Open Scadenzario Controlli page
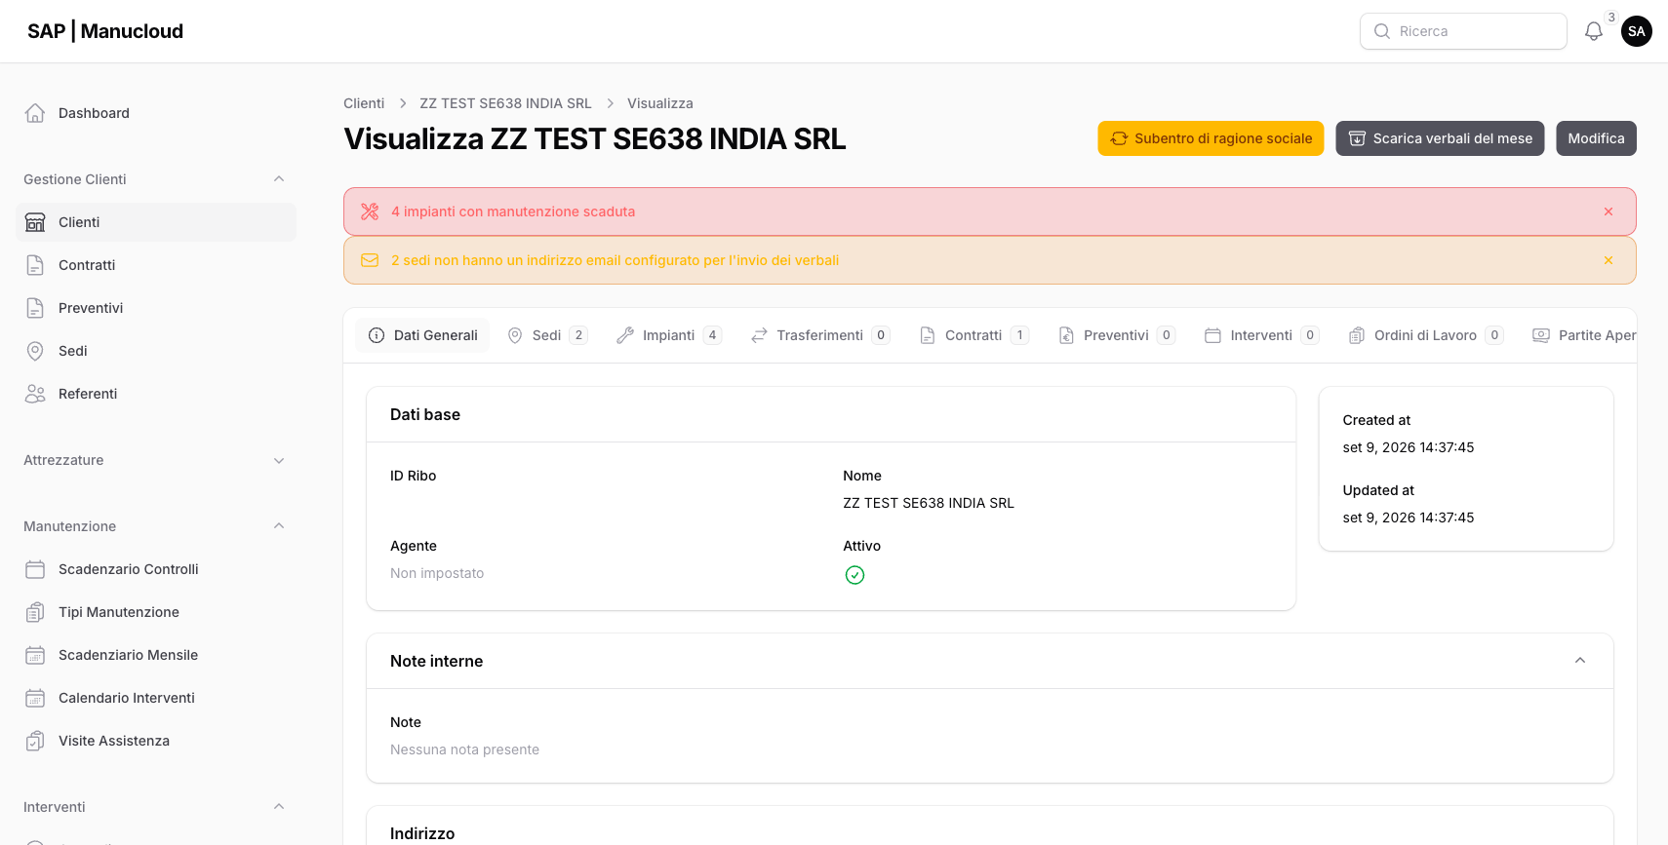The image size is (1668, 845). pyautogui.click(x=156, y=569)
